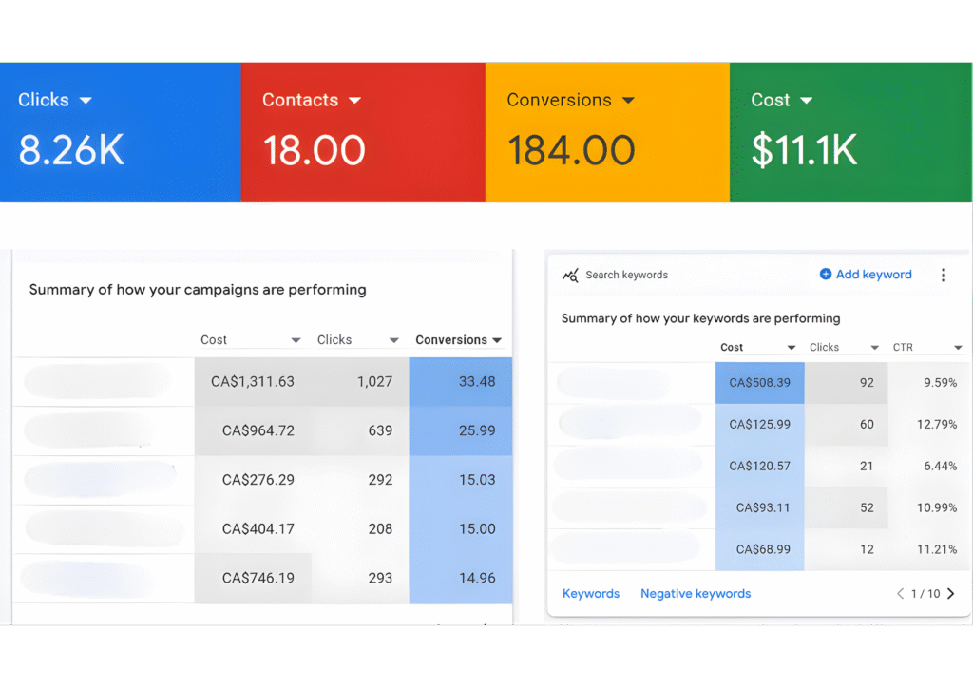Screen dimensions: 973x688
Task: Open the three-dot more options menu
Action: [943, 276]
